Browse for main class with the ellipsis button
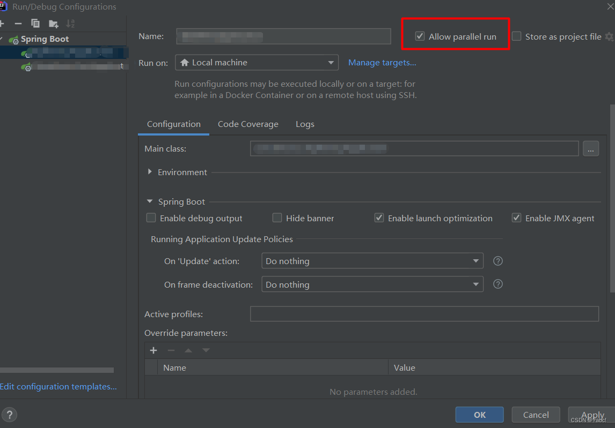The width and height of the screenshot is (615, 428). pyautogui.click(x=591, y=149)
